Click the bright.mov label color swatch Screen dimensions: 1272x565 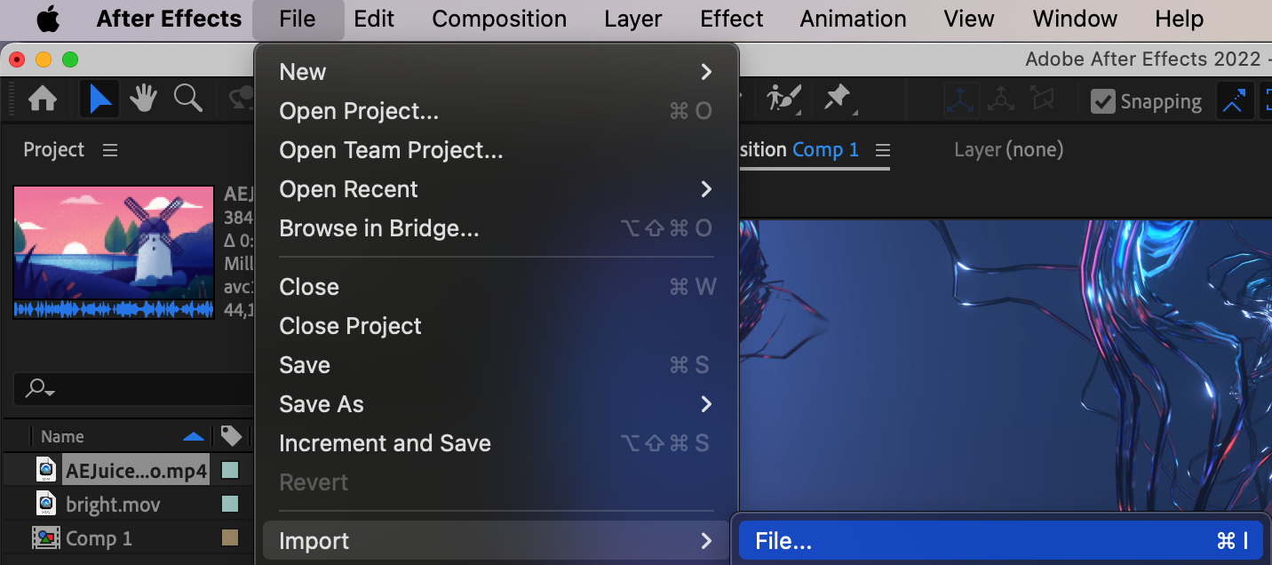230,505
